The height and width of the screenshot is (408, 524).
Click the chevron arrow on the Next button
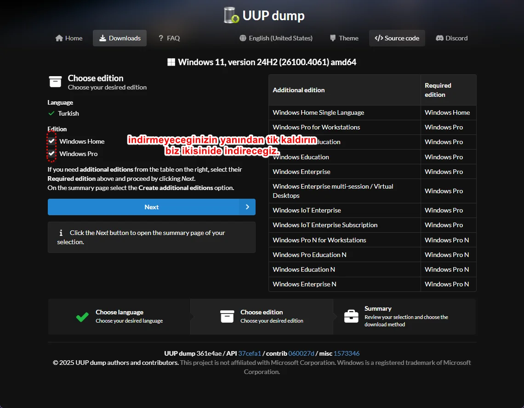click(247, 207)
